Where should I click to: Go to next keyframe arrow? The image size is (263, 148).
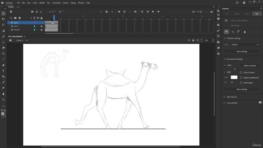(x=112, y=12)
